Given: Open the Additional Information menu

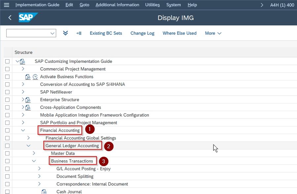Looking at the screenshot, I should click(x=117, y=5).
